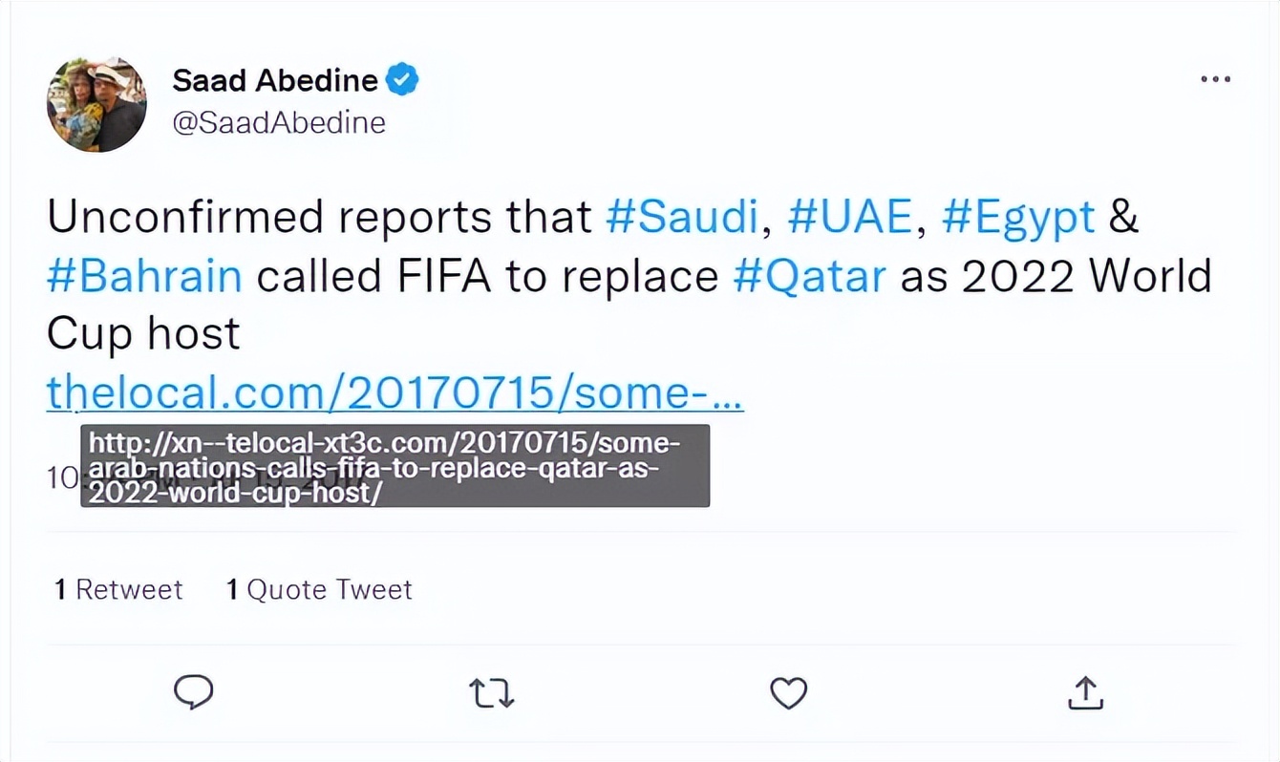Open the thelocal.com article link

coord(395,392)
